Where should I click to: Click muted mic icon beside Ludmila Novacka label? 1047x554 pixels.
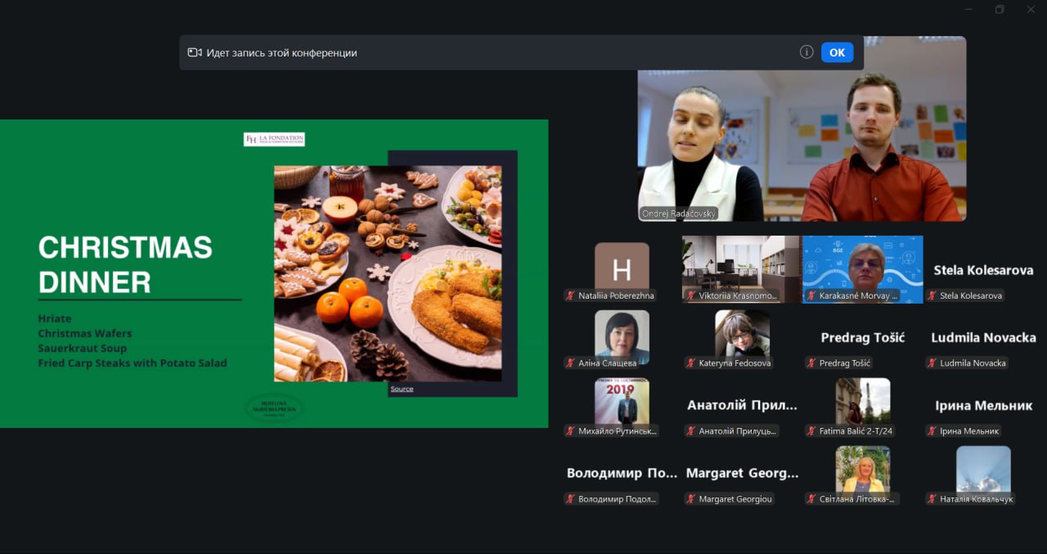click(x=932, y=363)
